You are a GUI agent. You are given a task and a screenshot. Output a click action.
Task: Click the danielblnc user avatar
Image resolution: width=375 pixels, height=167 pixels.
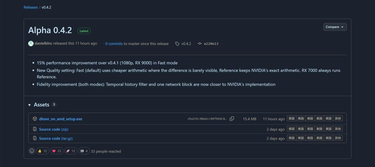[x=31, y=43]
